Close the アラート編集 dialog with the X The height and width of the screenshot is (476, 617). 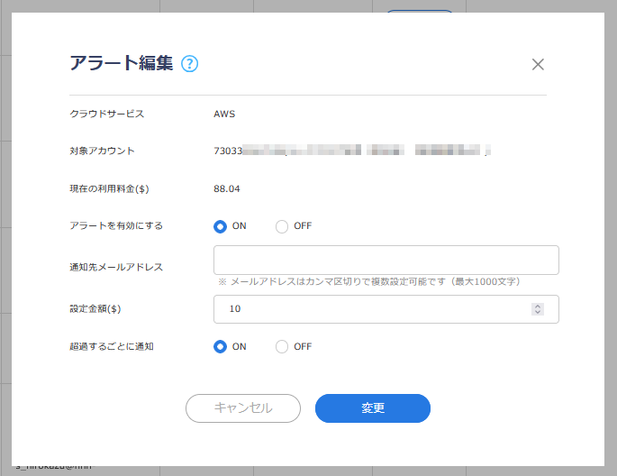pyautogui.click(x=538, y=64)
